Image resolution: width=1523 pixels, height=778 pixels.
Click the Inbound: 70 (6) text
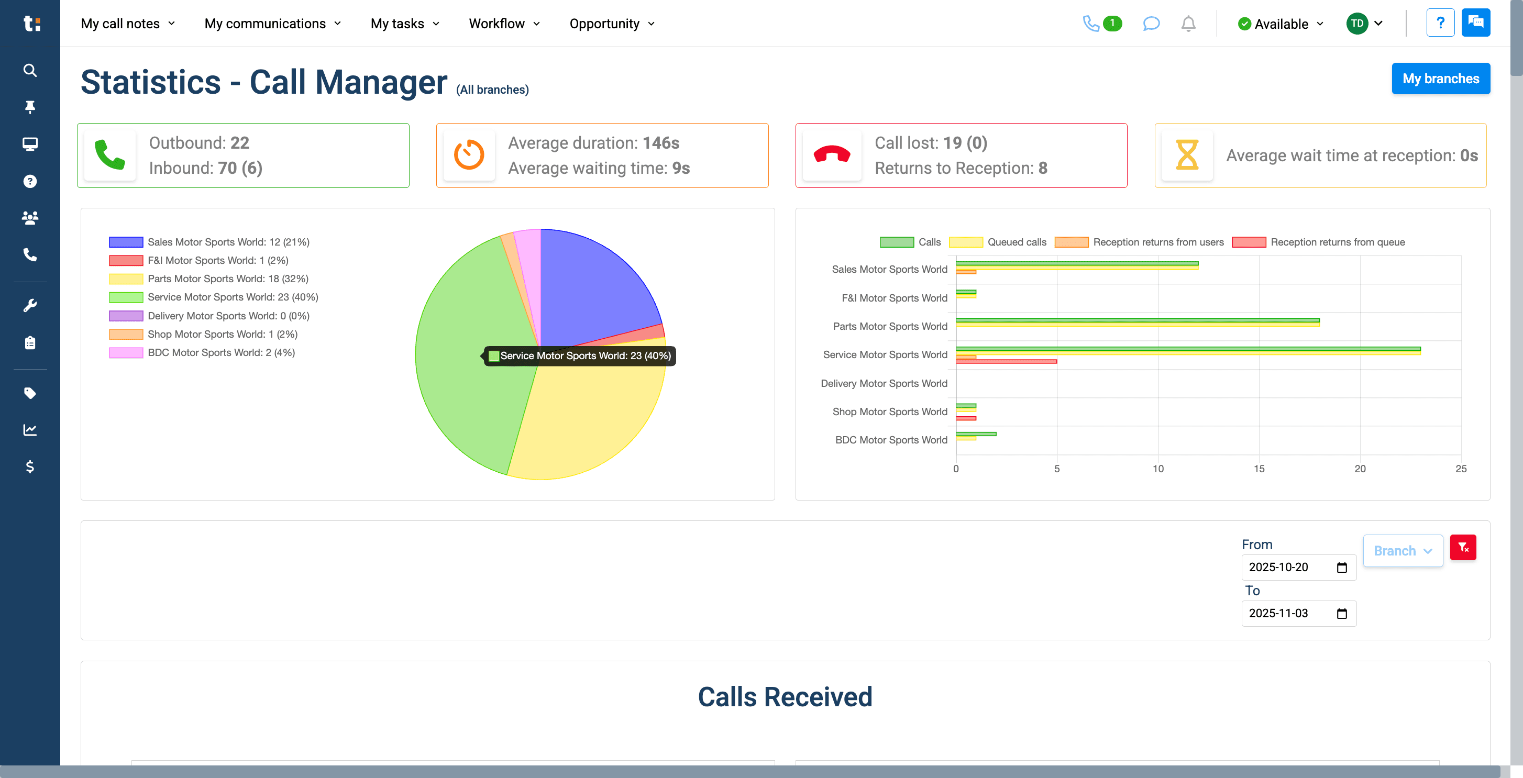click(205, 169)
